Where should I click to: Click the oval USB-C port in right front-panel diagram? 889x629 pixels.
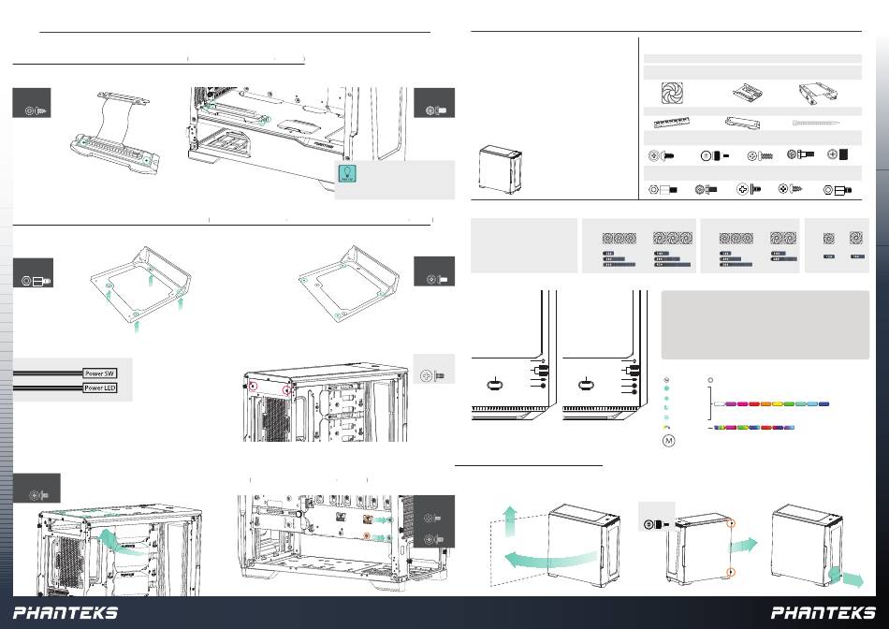(586, 385)
